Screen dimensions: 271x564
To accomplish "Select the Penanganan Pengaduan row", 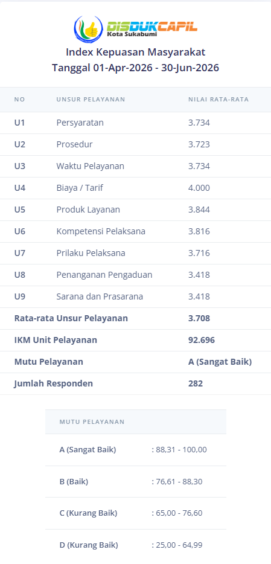I will [135, 275].
